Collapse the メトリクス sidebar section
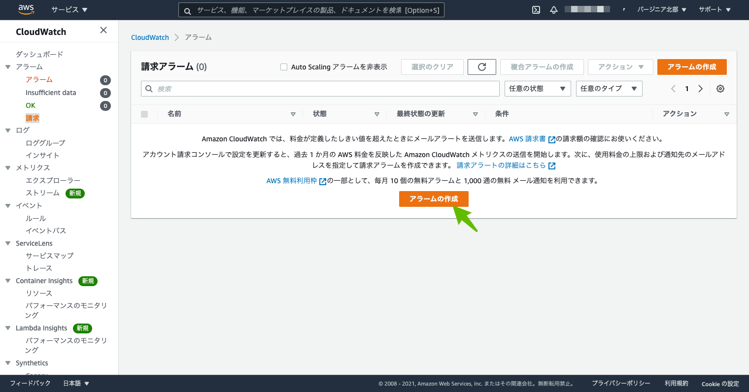749x392 pixels. pyautogui.click(x=8, y=168)
